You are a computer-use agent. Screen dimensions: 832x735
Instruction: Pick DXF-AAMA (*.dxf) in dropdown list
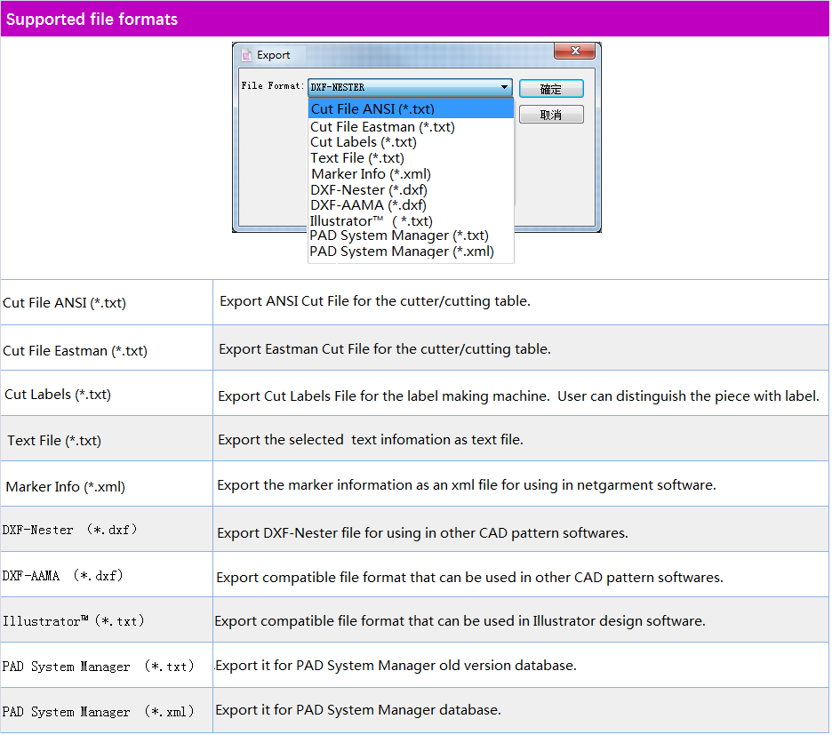click(x=368, y=205)
